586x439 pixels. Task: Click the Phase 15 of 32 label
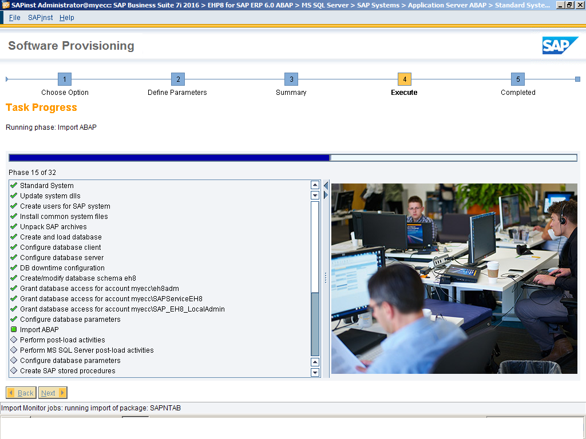coord(32,173)
